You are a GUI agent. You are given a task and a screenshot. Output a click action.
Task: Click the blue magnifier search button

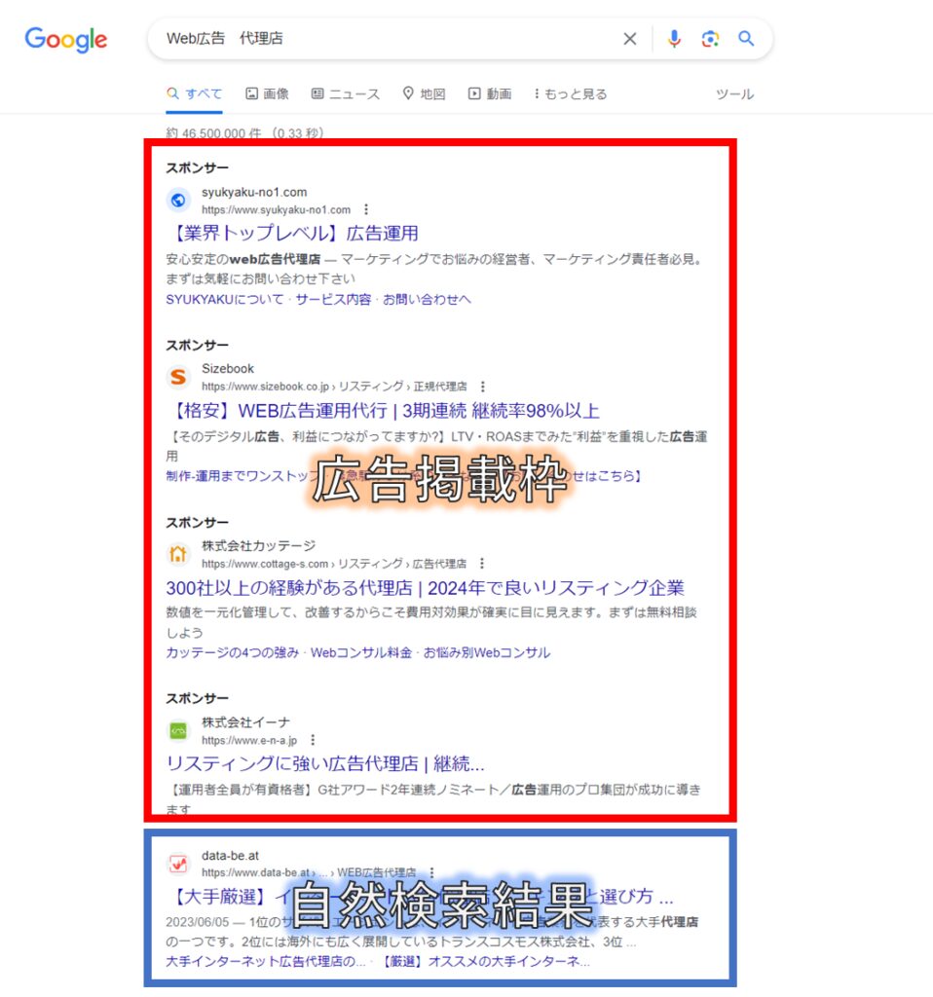(x=746, y=38)
